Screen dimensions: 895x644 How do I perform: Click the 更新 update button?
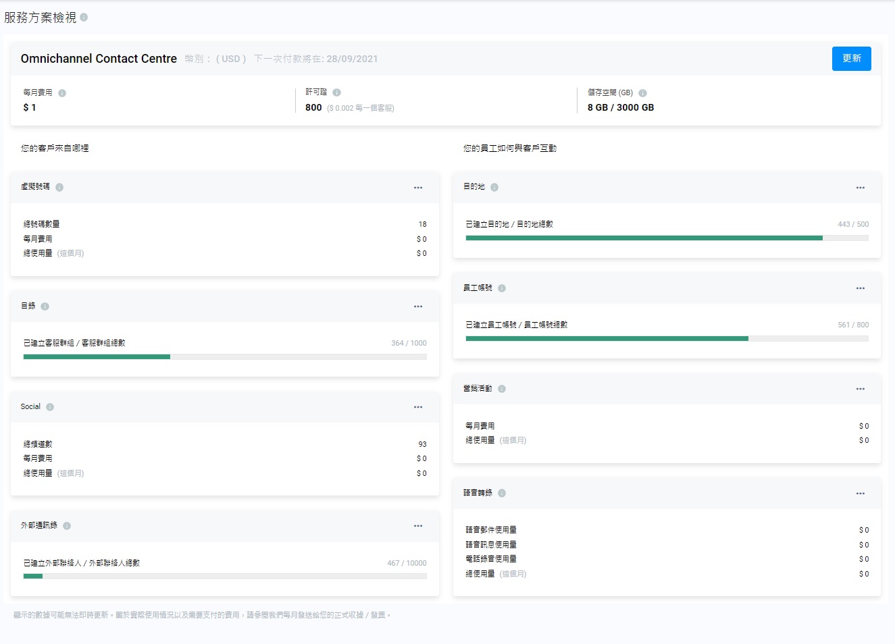click(851, 59)
